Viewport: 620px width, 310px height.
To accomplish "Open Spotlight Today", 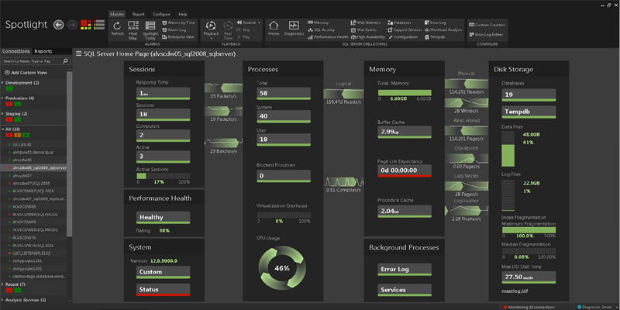I will pyautogui.click(x=150, y=29).
